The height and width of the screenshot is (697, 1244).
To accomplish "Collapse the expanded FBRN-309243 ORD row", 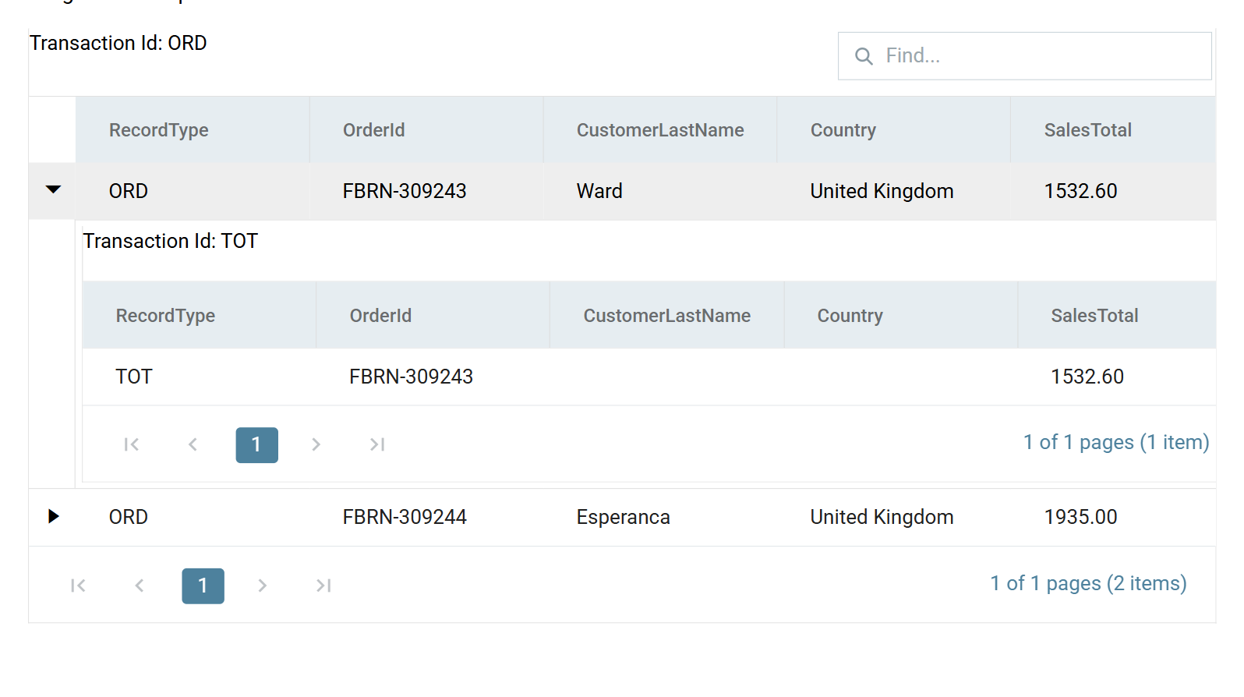I will tap(53, 190).
